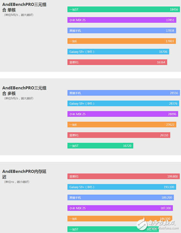Click the 坚果R1 bar showing 199.800
Image resolution: width=181 pixels, height=233 pixels.
pos(123,176)
